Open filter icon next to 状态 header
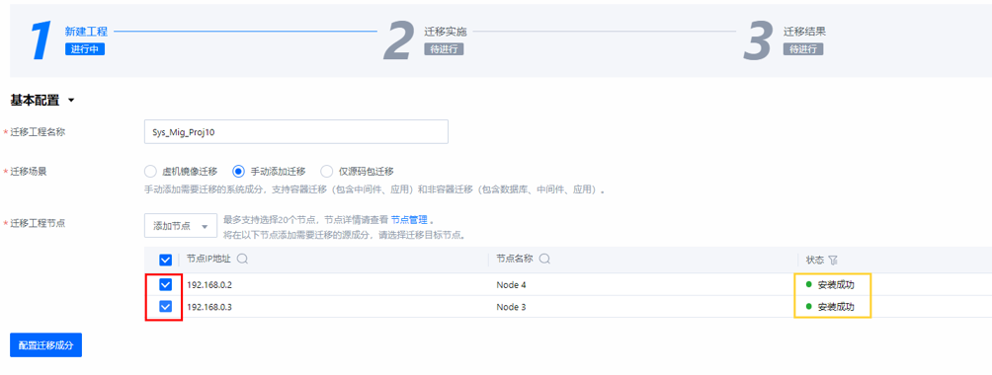The width and height of the screenshot is (992, 375). coord(833,260)
